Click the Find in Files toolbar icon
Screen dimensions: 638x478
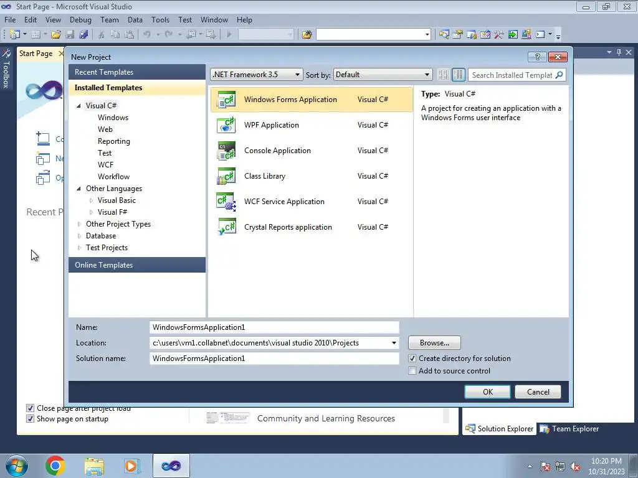coord(307,35)
